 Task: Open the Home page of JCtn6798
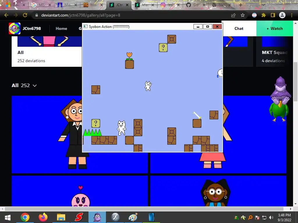pos(61,28)
